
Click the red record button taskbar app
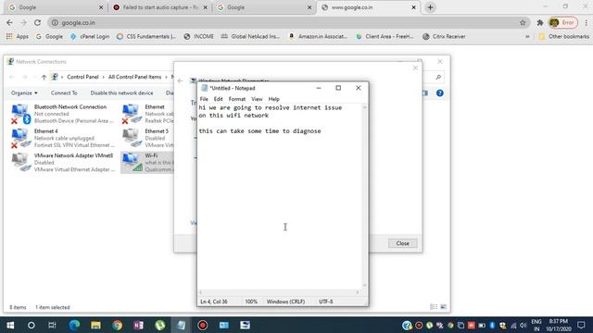tap(202, 325)
